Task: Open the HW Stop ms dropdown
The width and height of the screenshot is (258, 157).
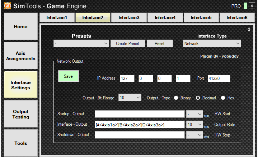Action: (x=194, y=135)
